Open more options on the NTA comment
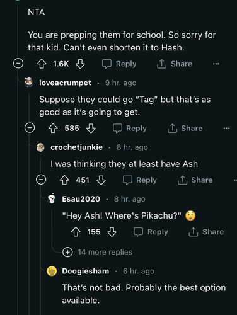This screenshot has width=237, height=315. tap(216, 64)
